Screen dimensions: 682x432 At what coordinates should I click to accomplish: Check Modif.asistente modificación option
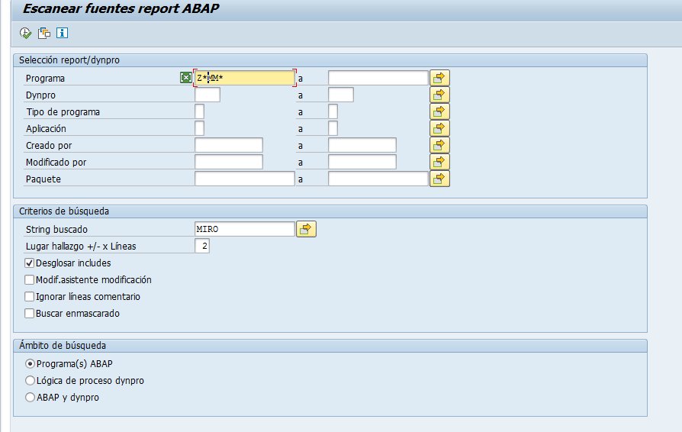(x=30, y=280)
